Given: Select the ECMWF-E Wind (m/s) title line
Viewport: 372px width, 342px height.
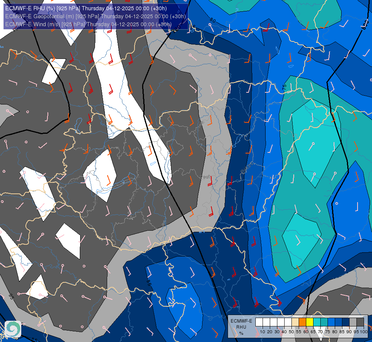Looking at the screenshot, I should (88, 24).
